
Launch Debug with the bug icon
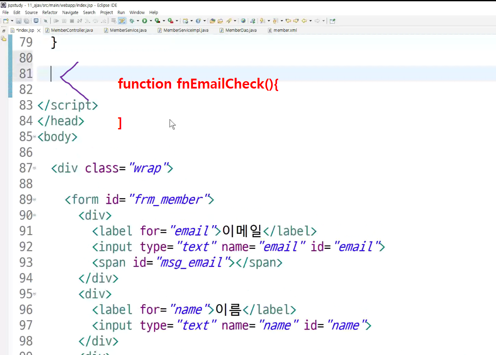(x=132, y=21)
